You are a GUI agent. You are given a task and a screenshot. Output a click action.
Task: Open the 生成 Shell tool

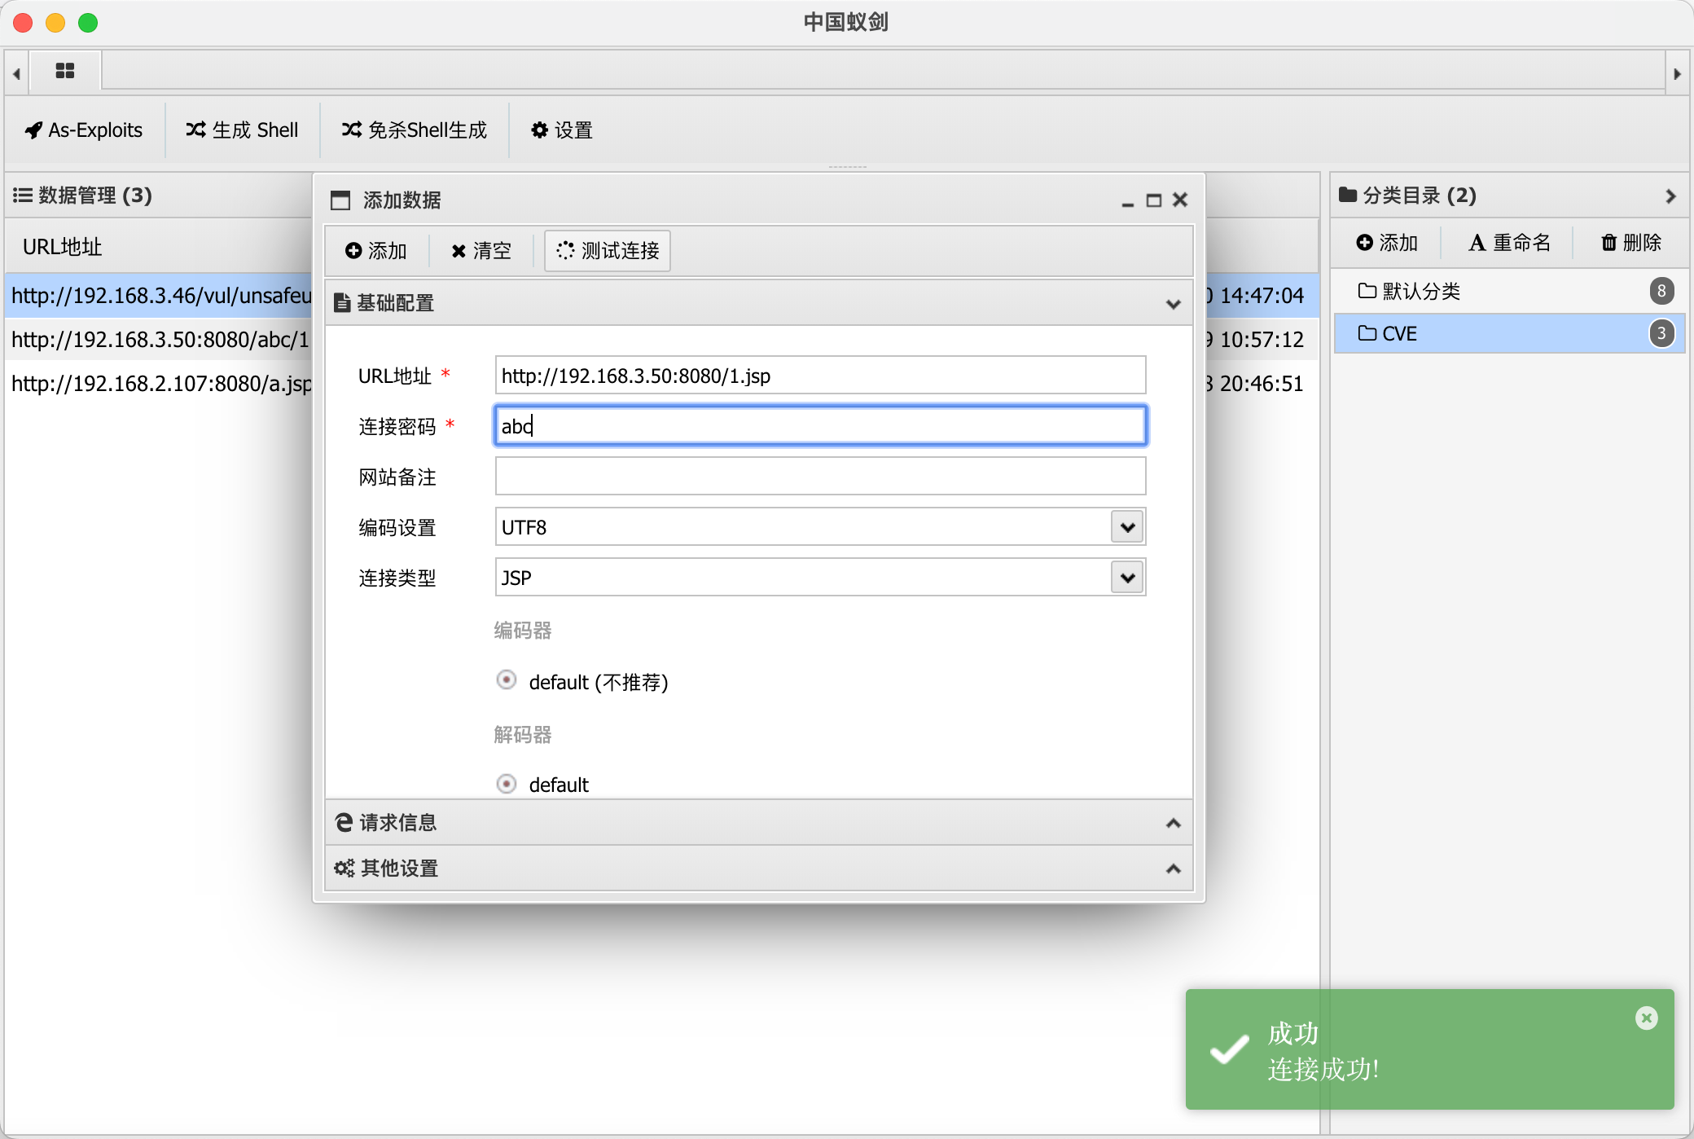(242, 130)
